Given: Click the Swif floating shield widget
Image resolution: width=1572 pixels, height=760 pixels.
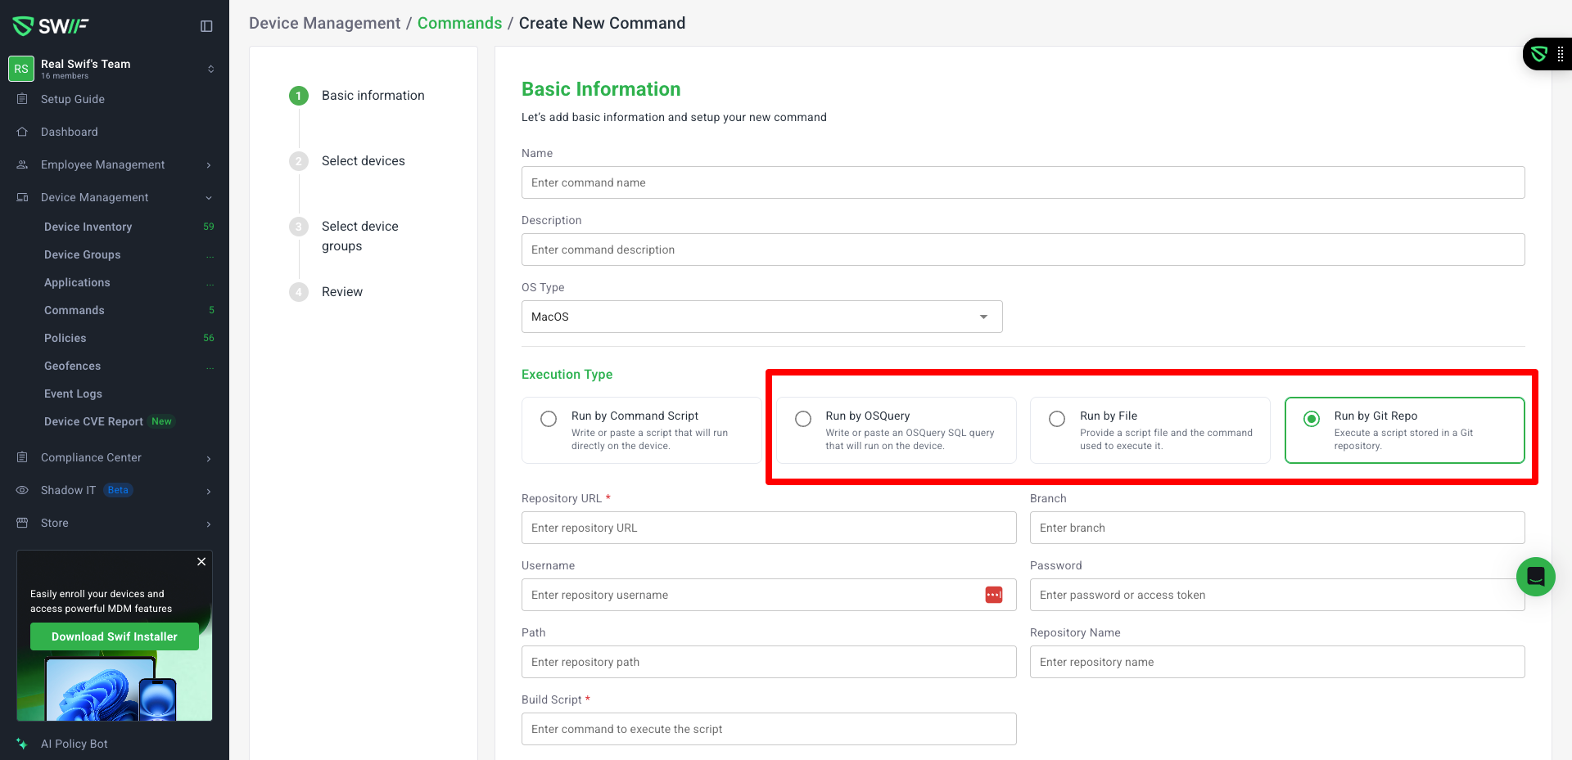Looking at the screenshot, I should [1539, 54].
